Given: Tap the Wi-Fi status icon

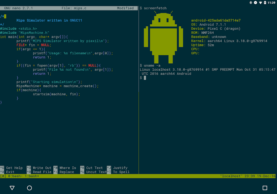Looking at the screenshot, I should [x=260, y=3].
